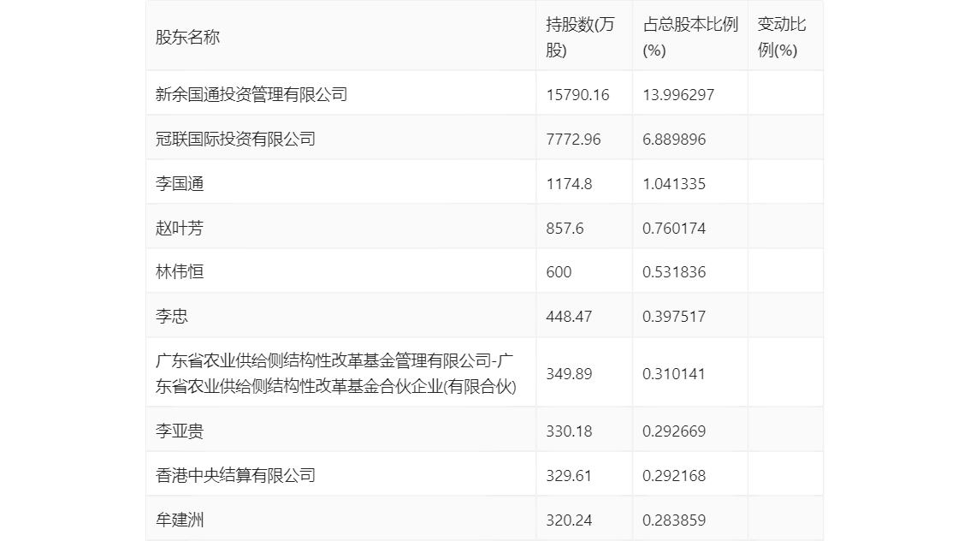This screenshot has width=970, height=541.
Task: Select shareholder 香港中央结算有限公司
Action: pos(235,475)
